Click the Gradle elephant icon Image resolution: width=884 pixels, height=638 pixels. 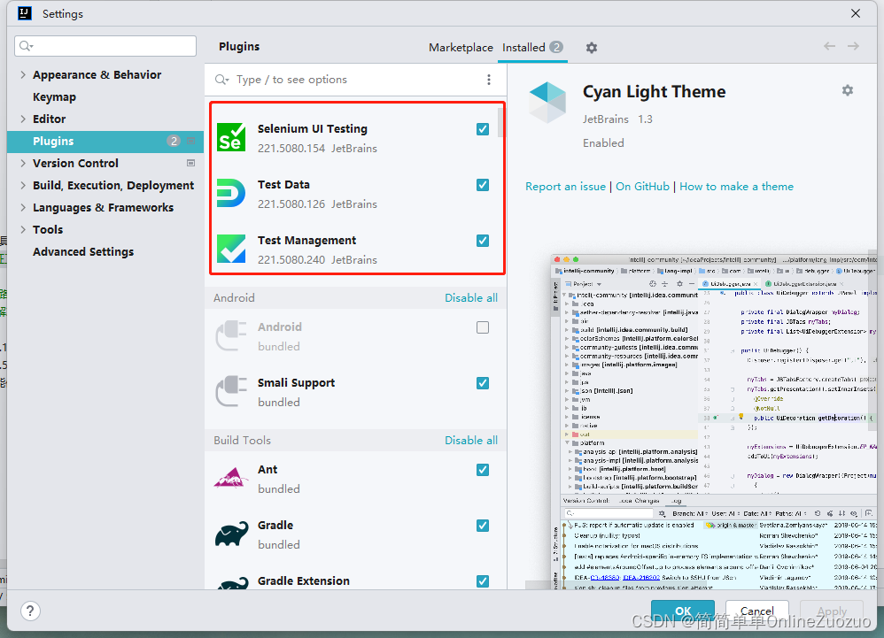[x=231, y=534]
